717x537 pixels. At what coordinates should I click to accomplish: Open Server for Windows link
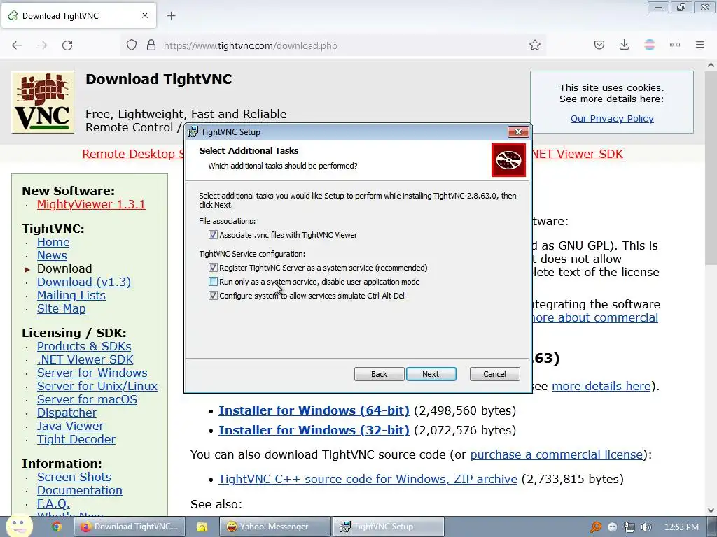(92, 373)
